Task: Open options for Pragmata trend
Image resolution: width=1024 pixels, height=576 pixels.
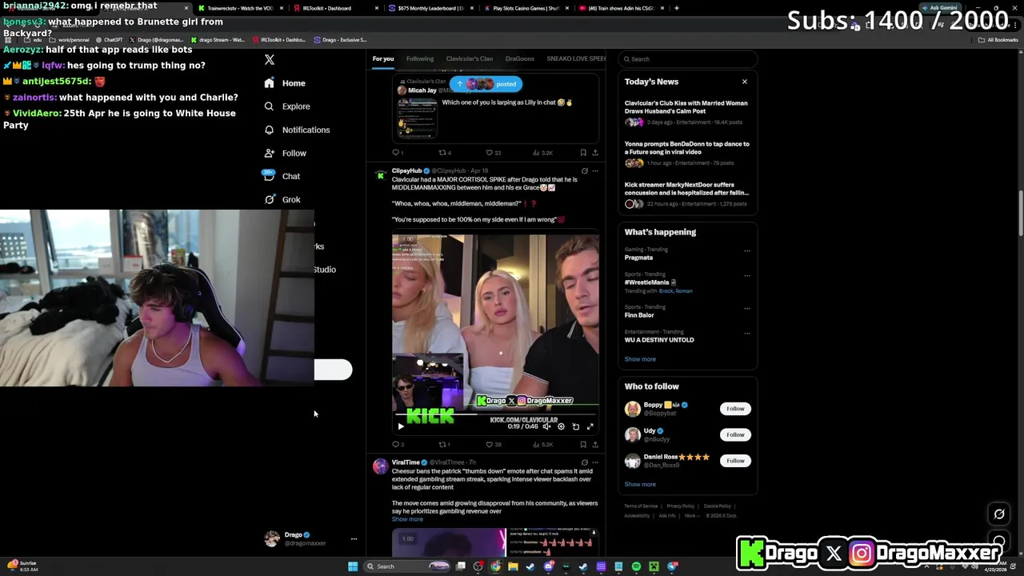Action: click(747, 250)
